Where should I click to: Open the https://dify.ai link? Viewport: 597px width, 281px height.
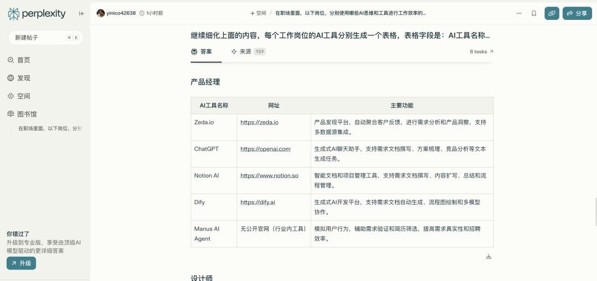pyautogui.click(x=258, y=202)
